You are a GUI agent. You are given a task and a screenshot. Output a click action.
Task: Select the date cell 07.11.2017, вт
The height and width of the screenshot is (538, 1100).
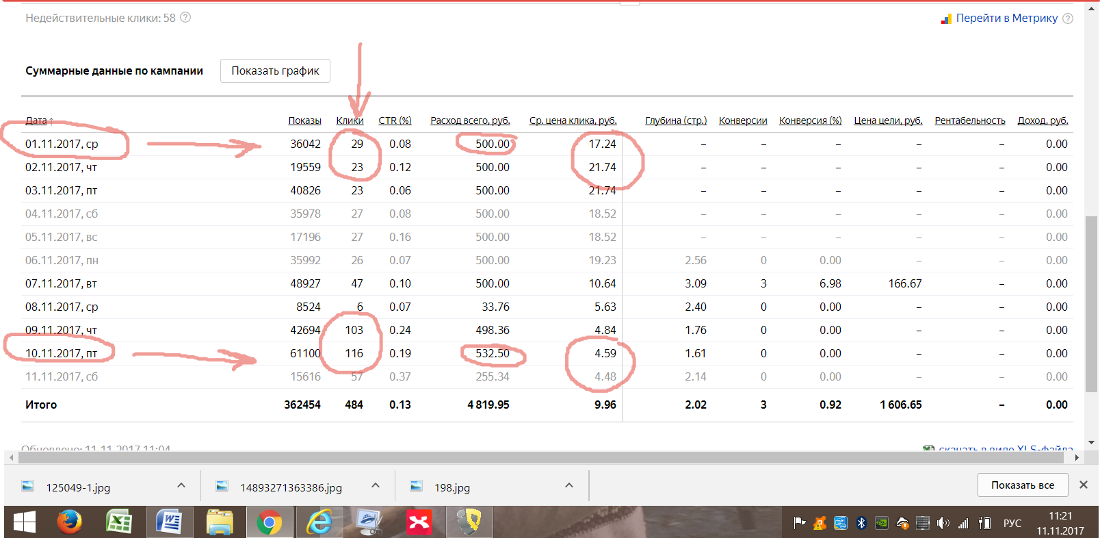click(x=61, y=283)
